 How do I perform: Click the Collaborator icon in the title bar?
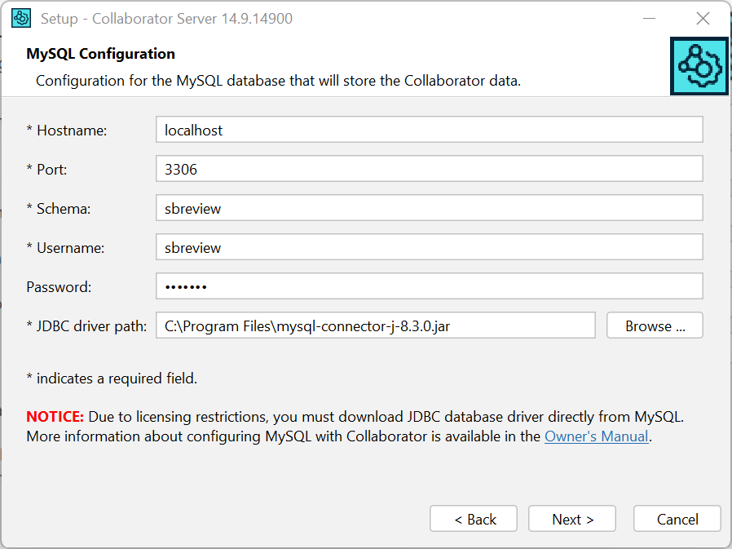(20, 17)
